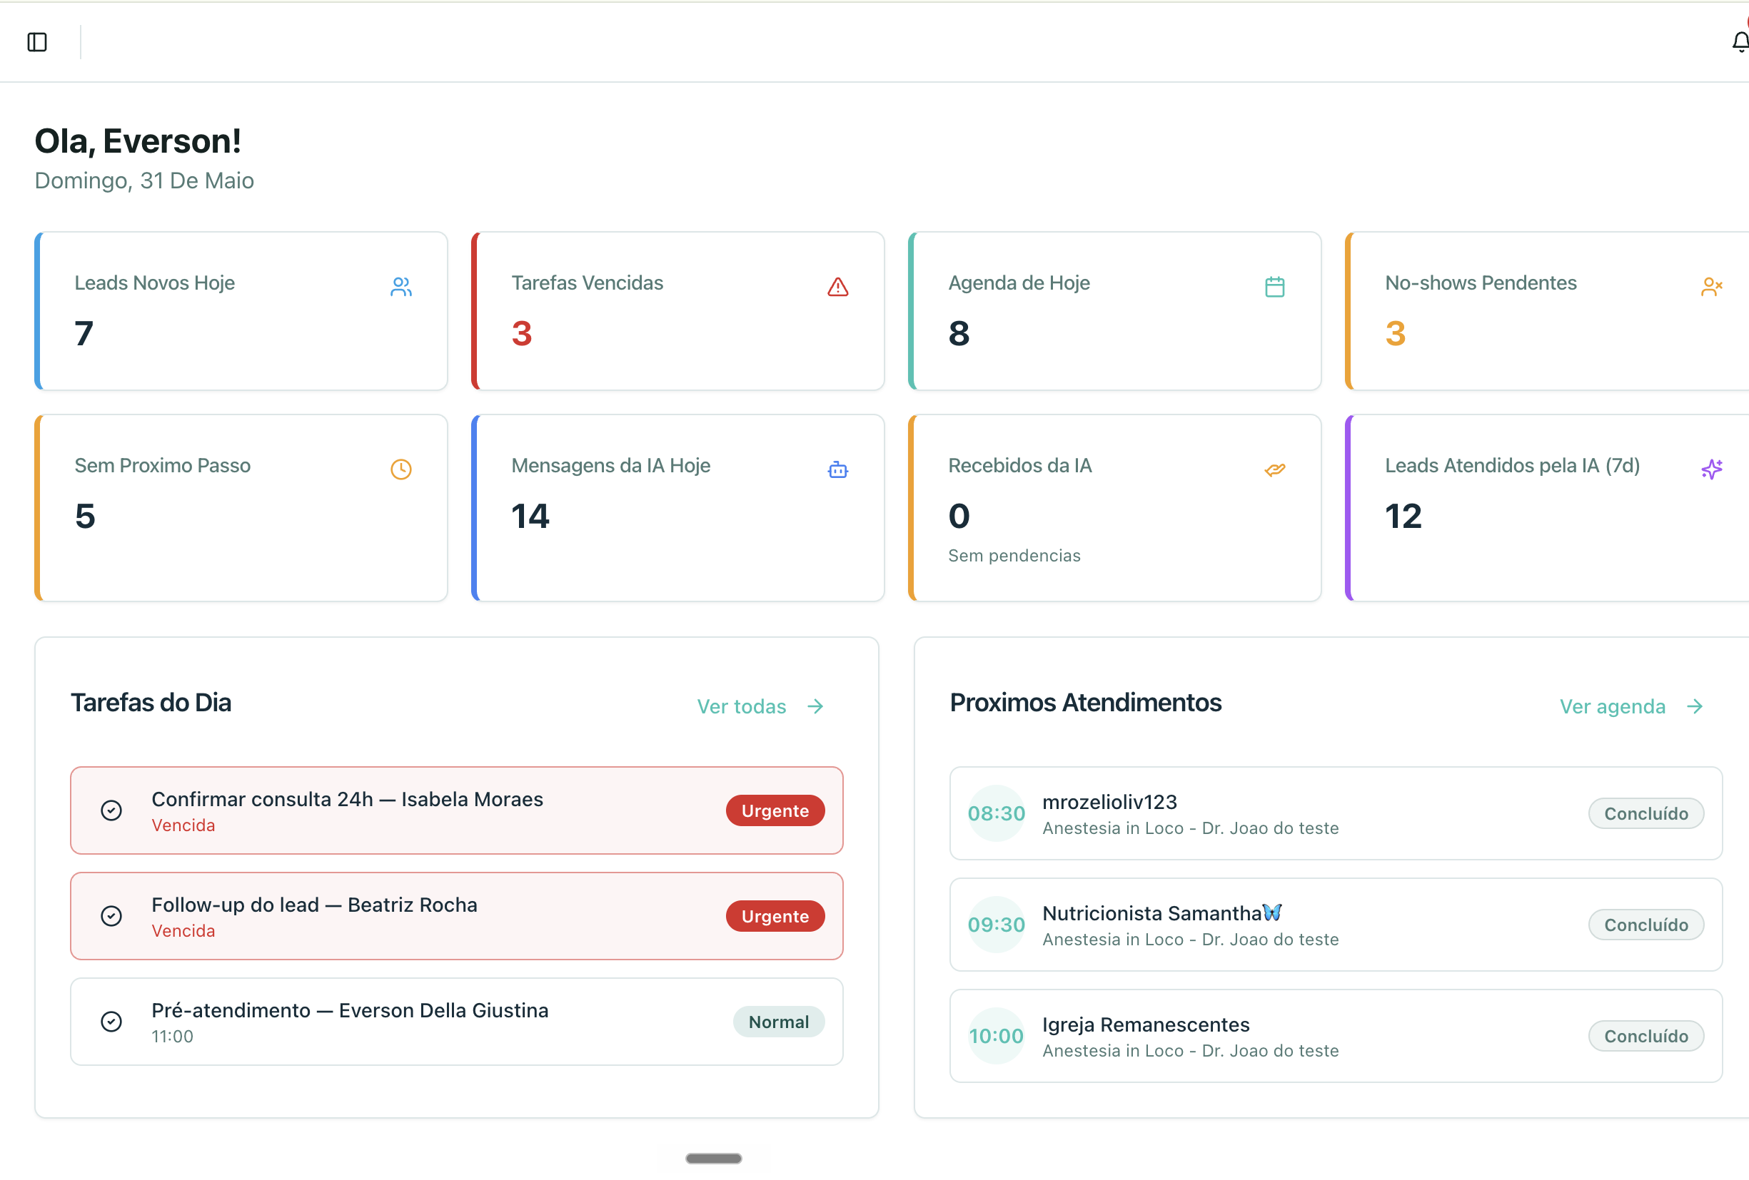The width and height of the screenshot is (1749, 1180).
Task: Open the Leads Novos Hoje card
Action: (241, 310)
